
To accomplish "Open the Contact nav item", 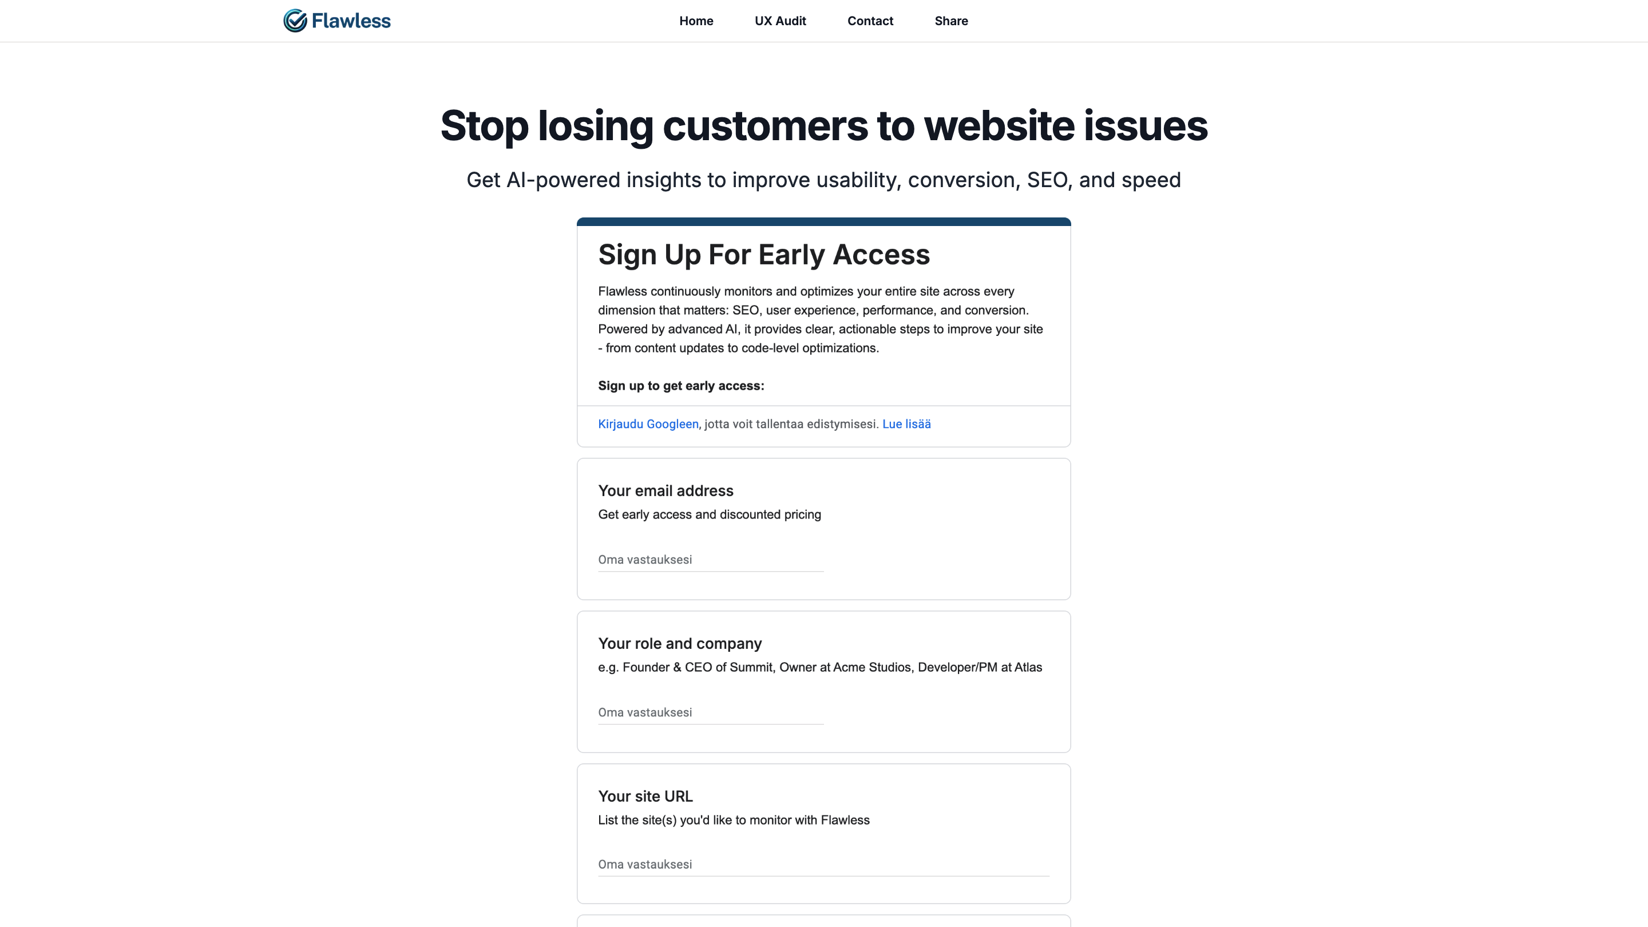I will [x=870, y=21].
